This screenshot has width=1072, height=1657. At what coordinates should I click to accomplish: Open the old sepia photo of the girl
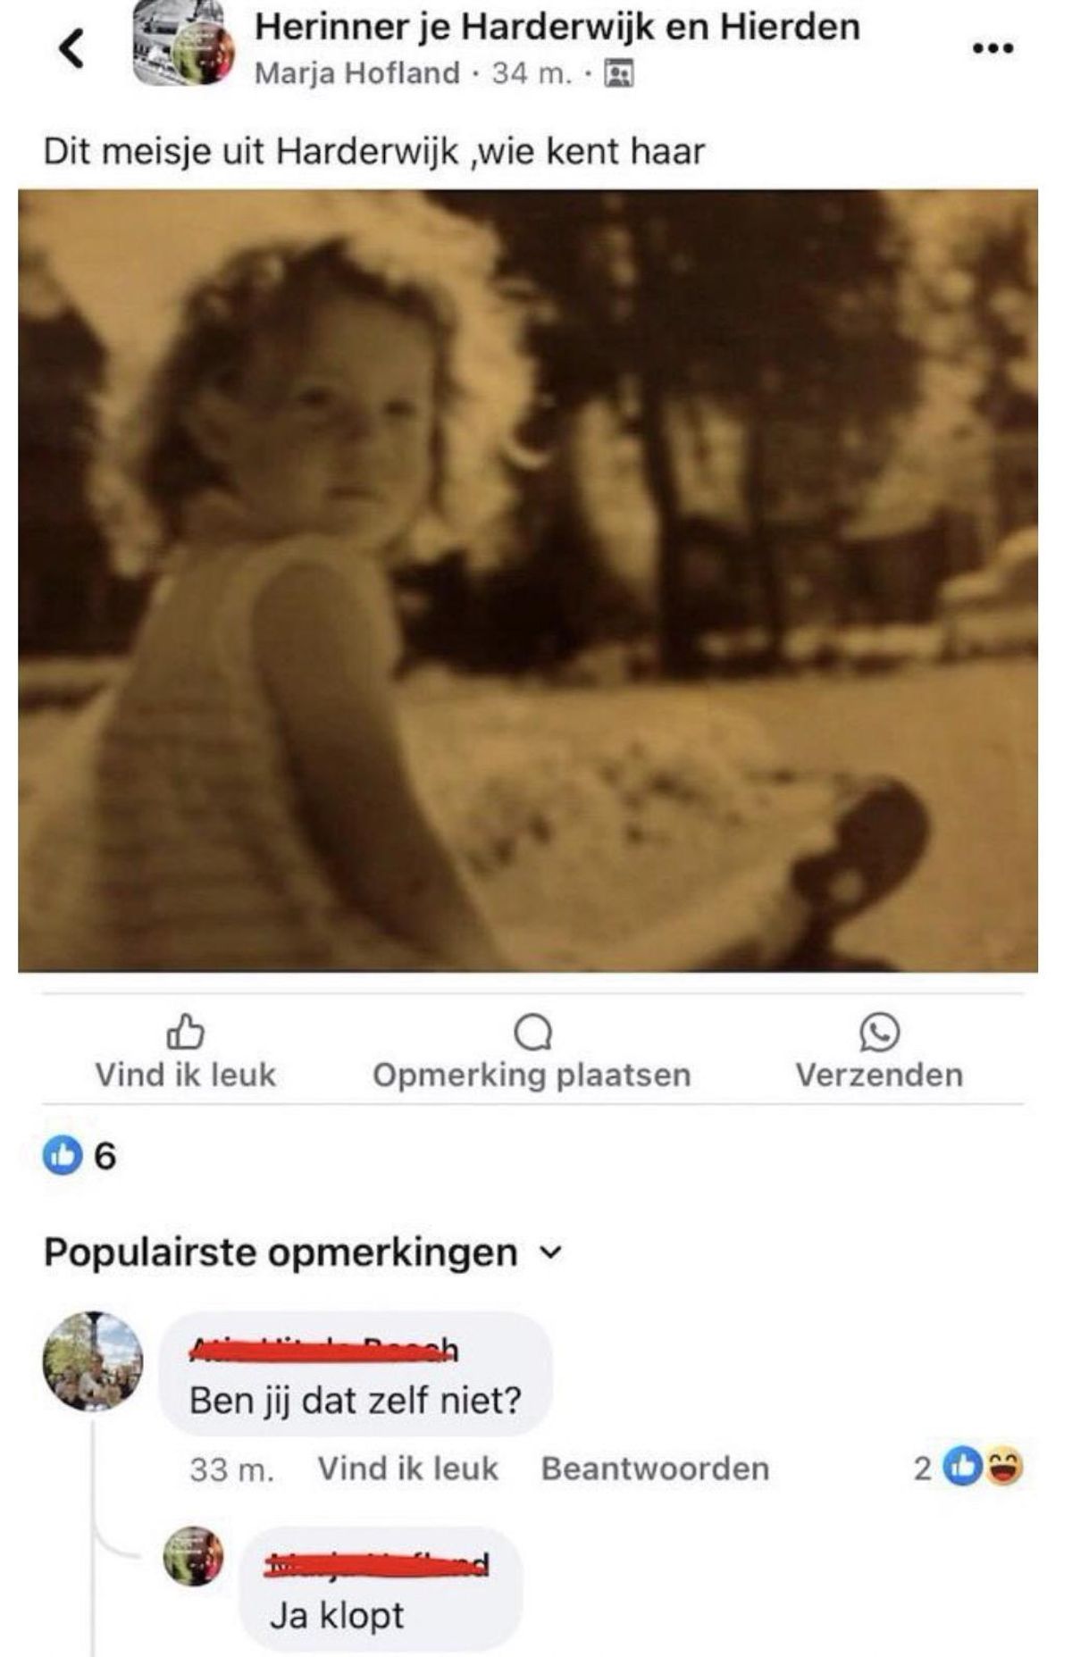[x=528, y=581]
